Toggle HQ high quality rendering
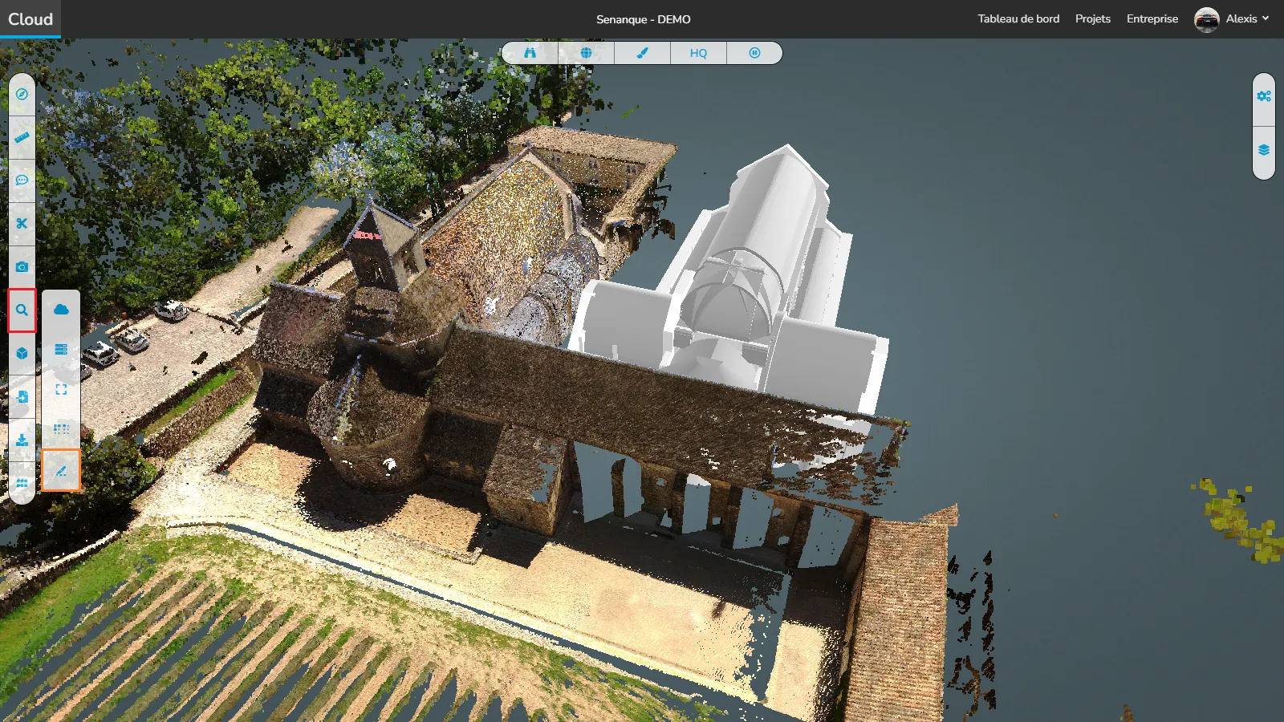1284x722 pixels. click(x=699, y=53)
